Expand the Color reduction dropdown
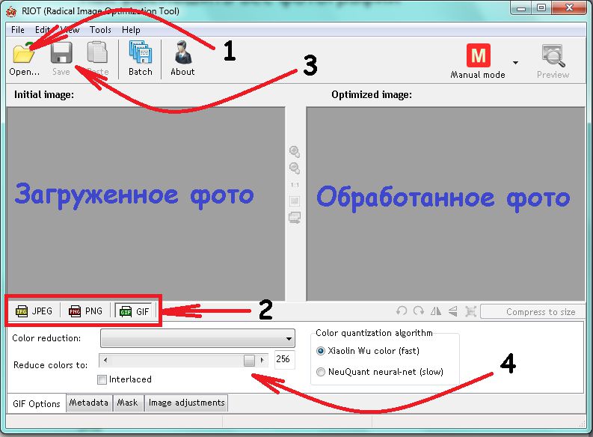This screenshot has width=593, height=437. 289,338
